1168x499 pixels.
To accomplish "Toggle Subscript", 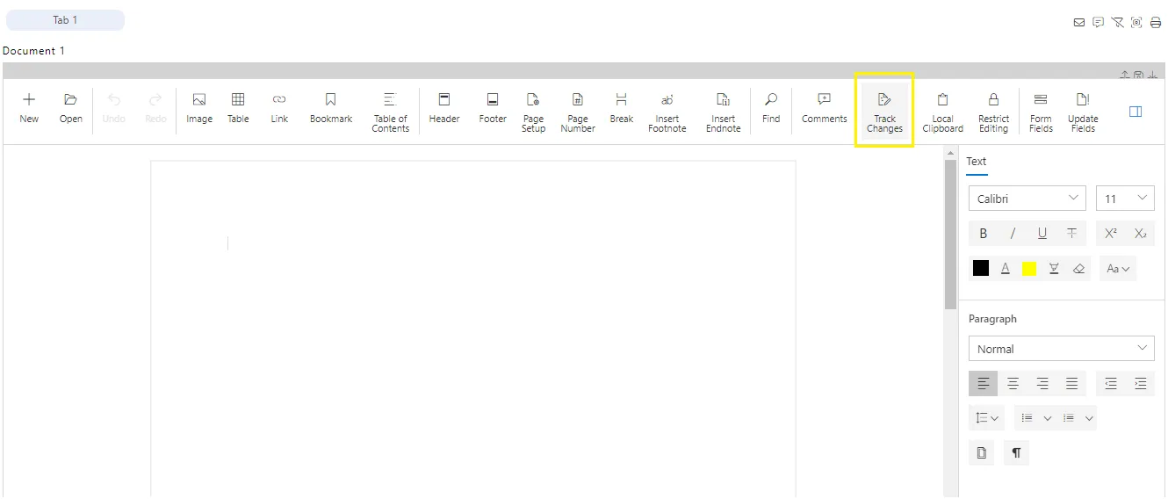I will [x=1140, y=233].
